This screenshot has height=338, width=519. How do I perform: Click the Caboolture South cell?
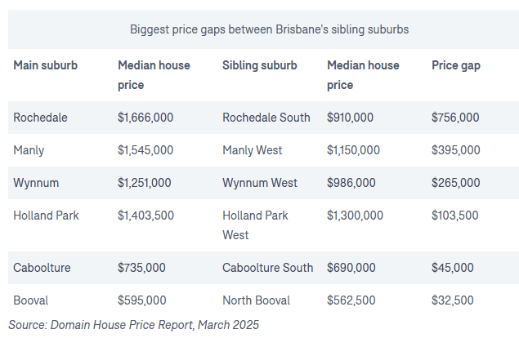(267, 268)
